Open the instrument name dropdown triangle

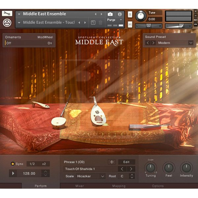(x=19, y=14)
